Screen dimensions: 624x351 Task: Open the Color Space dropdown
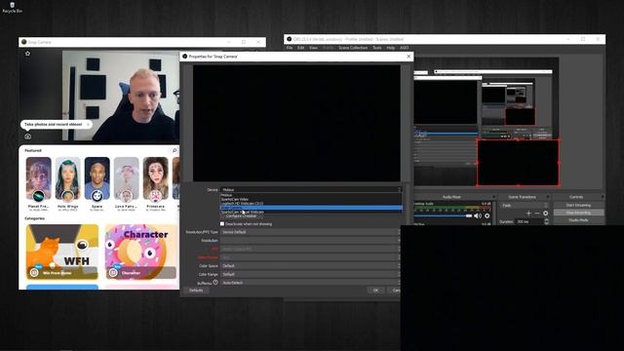pos(310,266)
